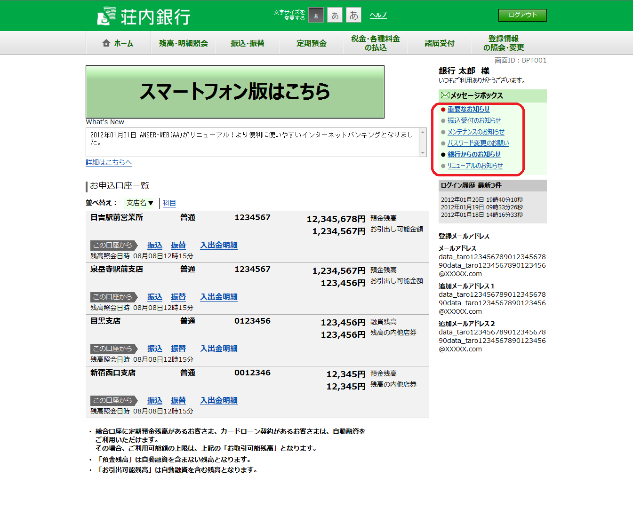633x524 pixels.
Task: Select the large font size button
Action: click(x=353, y=15)
